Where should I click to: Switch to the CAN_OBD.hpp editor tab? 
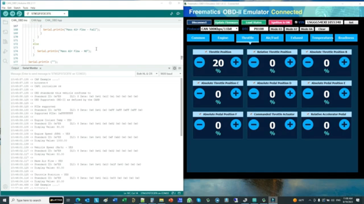click(x=53, y=20)
